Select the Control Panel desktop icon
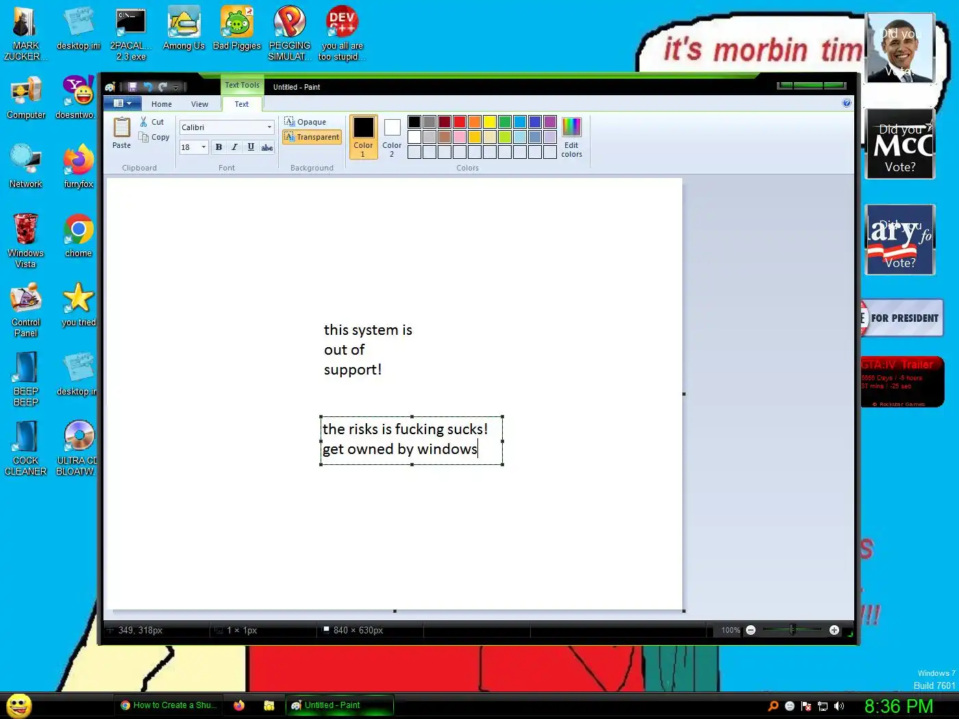 click(x=26, y=310)
